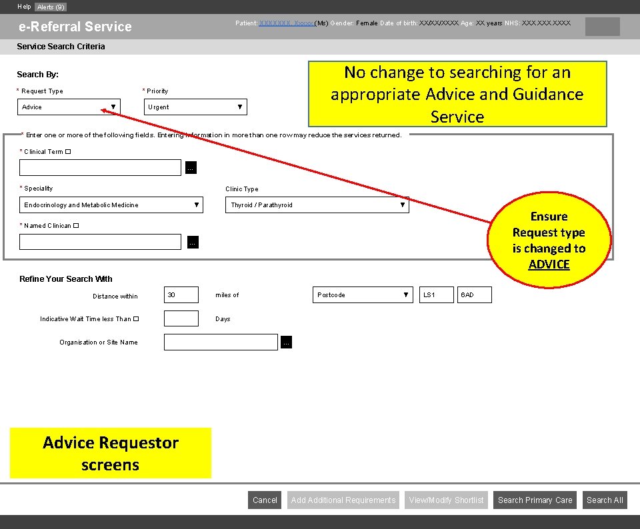Click the Cancel button
The width and height of the screenshot is (640, 529).
265,500
